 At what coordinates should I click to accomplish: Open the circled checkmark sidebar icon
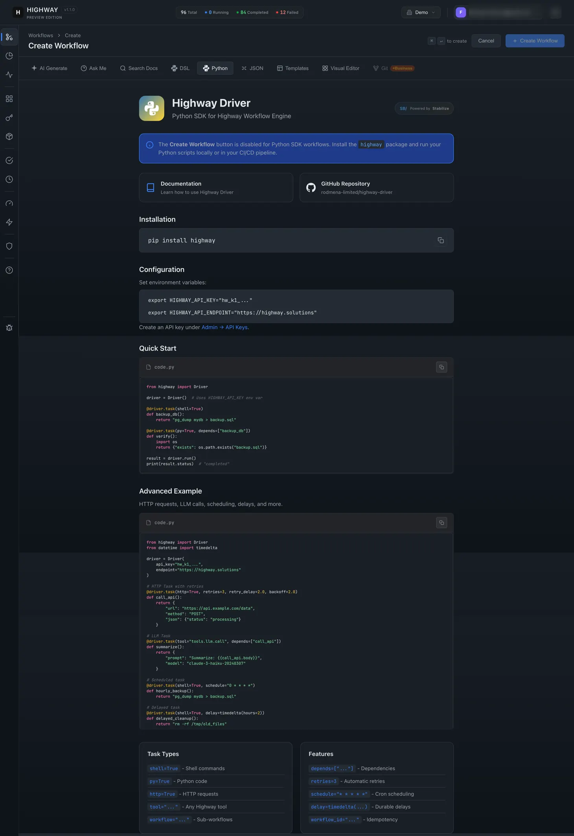[x=9, y=160]
